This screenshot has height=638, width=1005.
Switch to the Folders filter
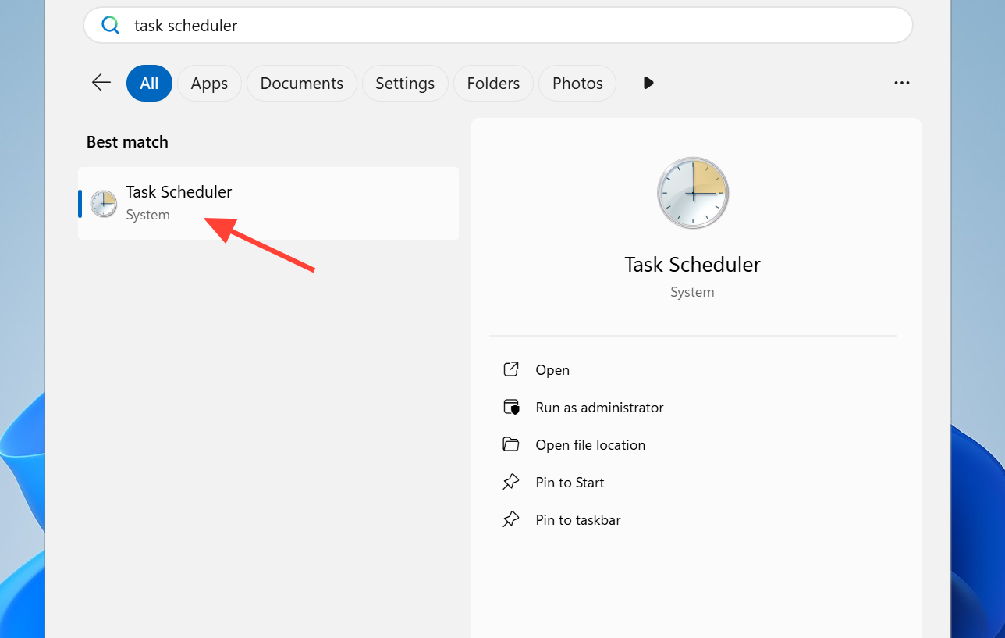click(493, 83)
